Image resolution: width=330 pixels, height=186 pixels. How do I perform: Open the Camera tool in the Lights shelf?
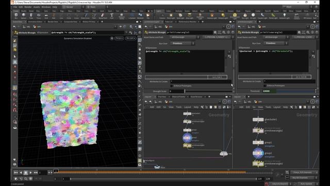[x=162, y=16]
